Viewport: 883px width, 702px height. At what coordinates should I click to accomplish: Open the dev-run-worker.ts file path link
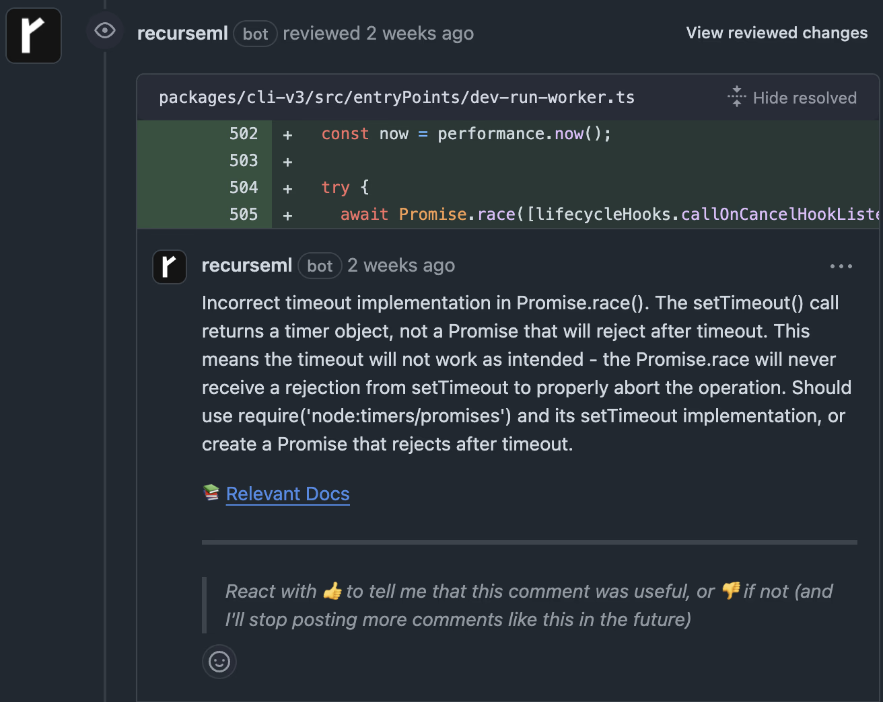click(x=396, y=97)
